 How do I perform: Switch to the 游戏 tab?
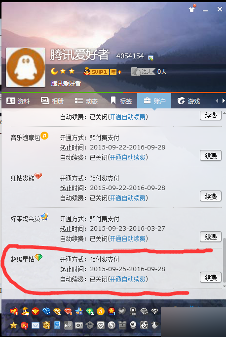pos(188,100)
